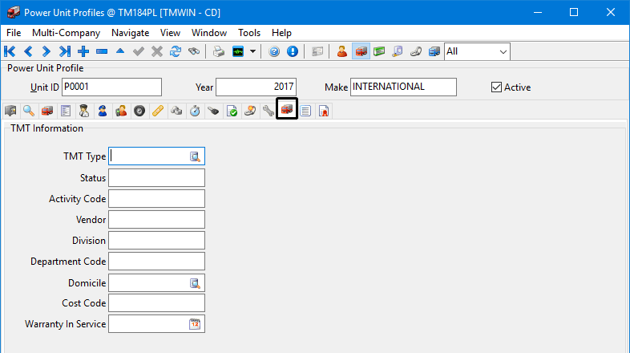Image resolution: width=630 pixels, height=353 pixels.
Task: Expand the All filter dropdown
Action: tap(503, 51)
